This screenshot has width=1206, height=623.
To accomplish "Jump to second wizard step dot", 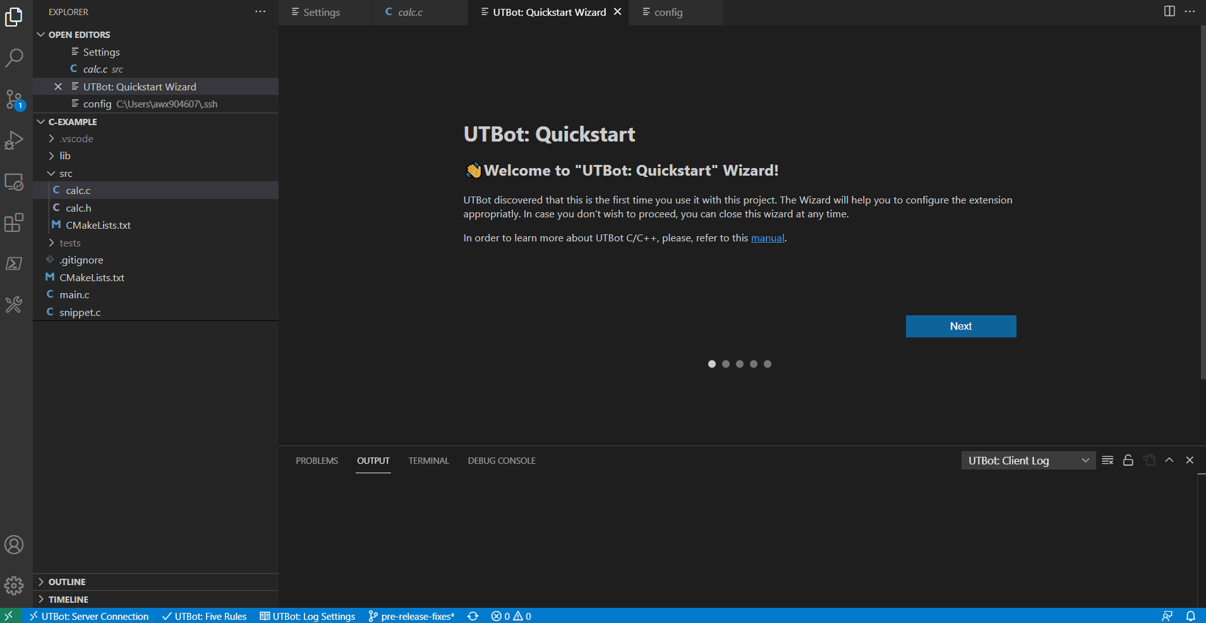I will (x=726, y=364).
